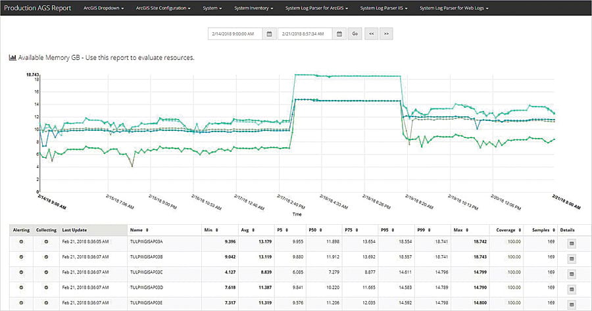This screenshot has height=311, width=592.
Task: Expand System Log Parser for Web Logs
Action: [454, 8]
